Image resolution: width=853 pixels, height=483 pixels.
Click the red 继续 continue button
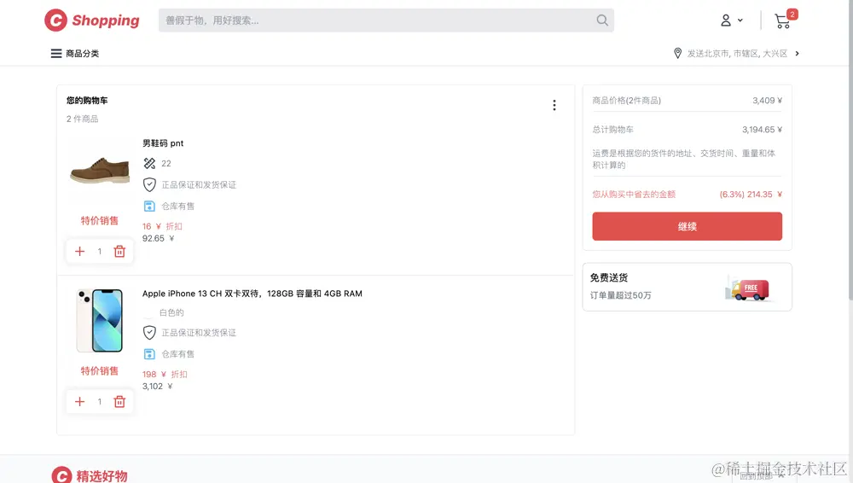(687, 226)
